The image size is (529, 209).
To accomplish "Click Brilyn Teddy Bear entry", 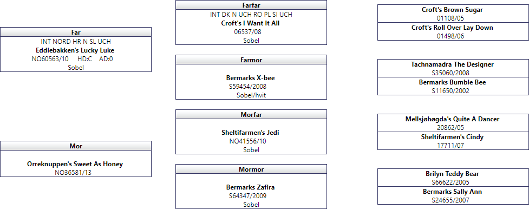I will [x=453, y=174].
